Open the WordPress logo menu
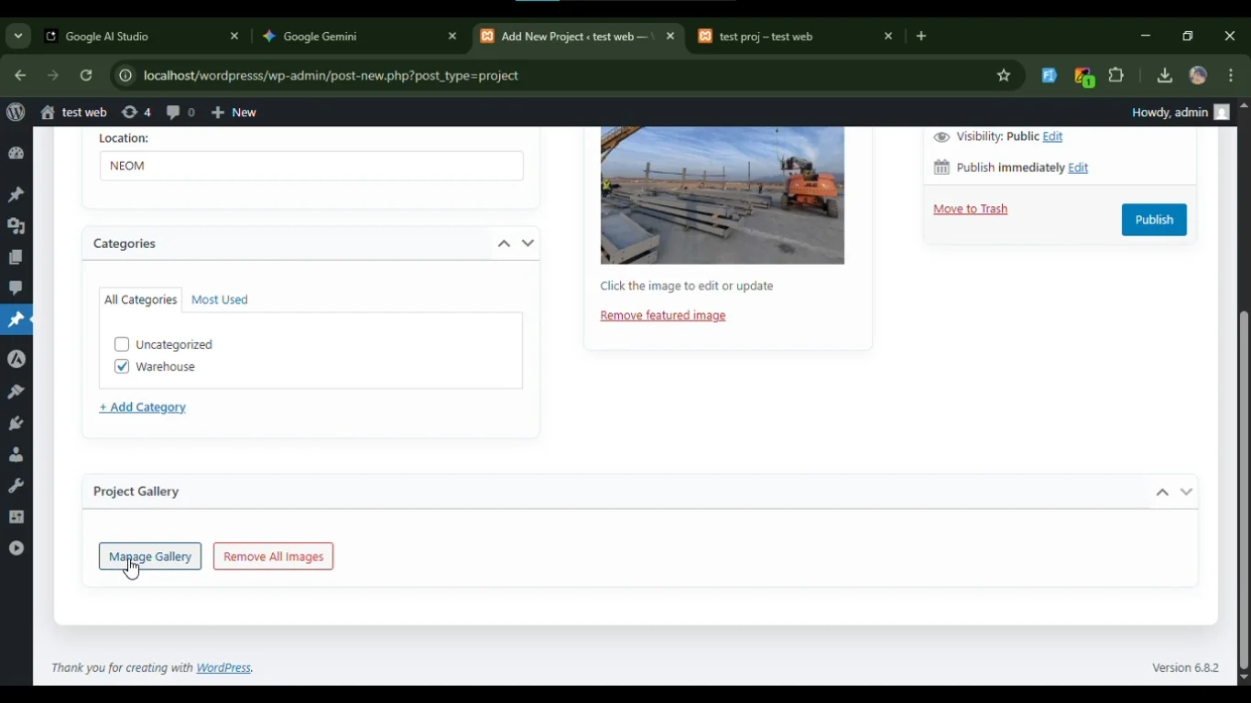Viewport: 1251px width, 703px height. click(x=16, y=112)
